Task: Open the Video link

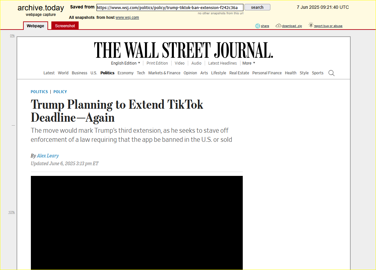Action: pyautogui.click(x=180, y=63)
